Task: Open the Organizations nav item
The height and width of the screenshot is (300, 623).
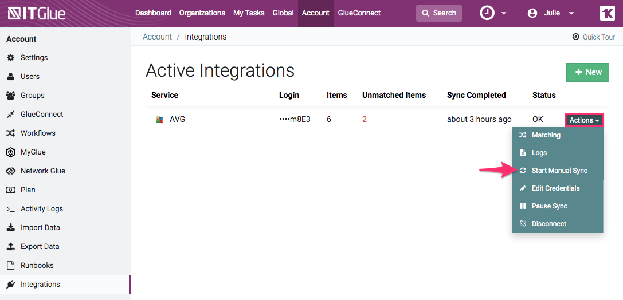Action: point(202,13)
